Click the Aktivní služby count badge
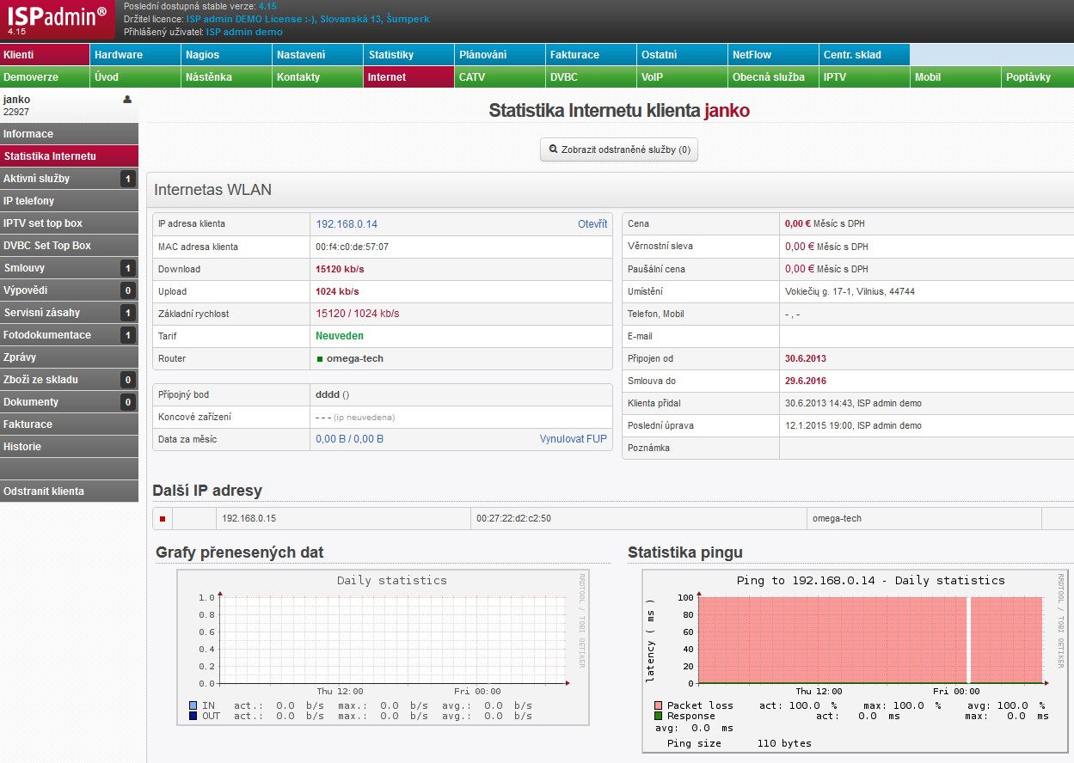This screenshot has width=1074, height=763. tap(127, 179)
